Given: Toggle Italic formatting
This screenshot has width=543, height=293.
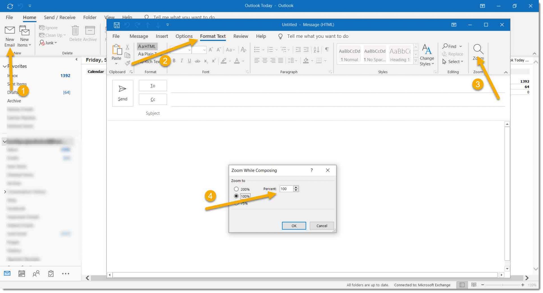Looking at the screenshot, I should click(x=182, y=60).
